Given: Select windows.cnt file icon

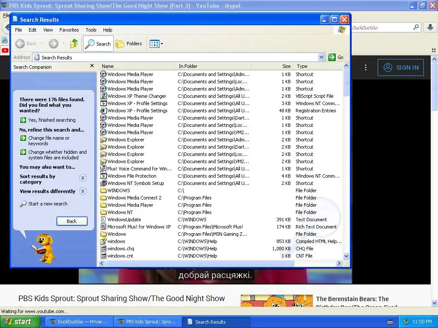Looking at the screenshot, I should tap(104, 255).
